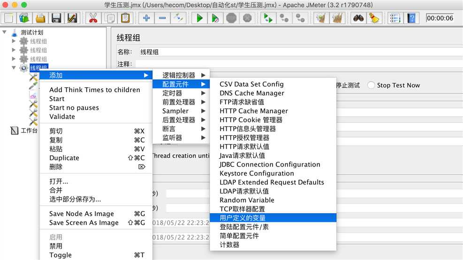Screen dimensions: 463x260
Task: Select Random Variable item
Action: pyautogui.click(x=273, y=200)
